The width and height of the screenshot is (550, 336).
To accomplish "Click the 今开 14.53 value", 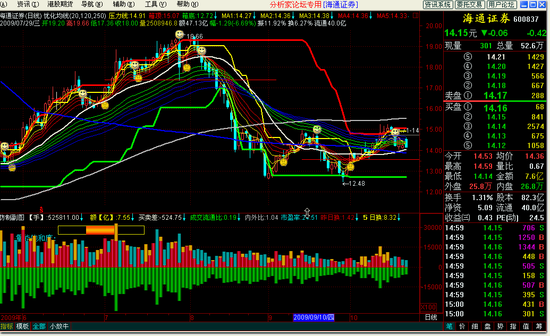I will pyautogui.click(x=483, y=156).
